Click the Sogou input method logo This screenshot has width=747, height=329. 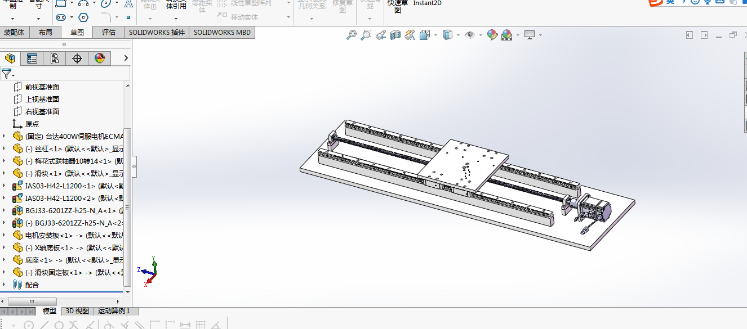[x=656, y=2]
